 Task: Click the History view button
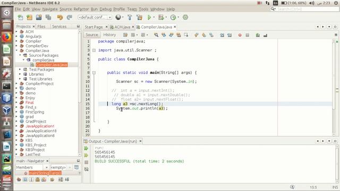[x=109, y=34]
